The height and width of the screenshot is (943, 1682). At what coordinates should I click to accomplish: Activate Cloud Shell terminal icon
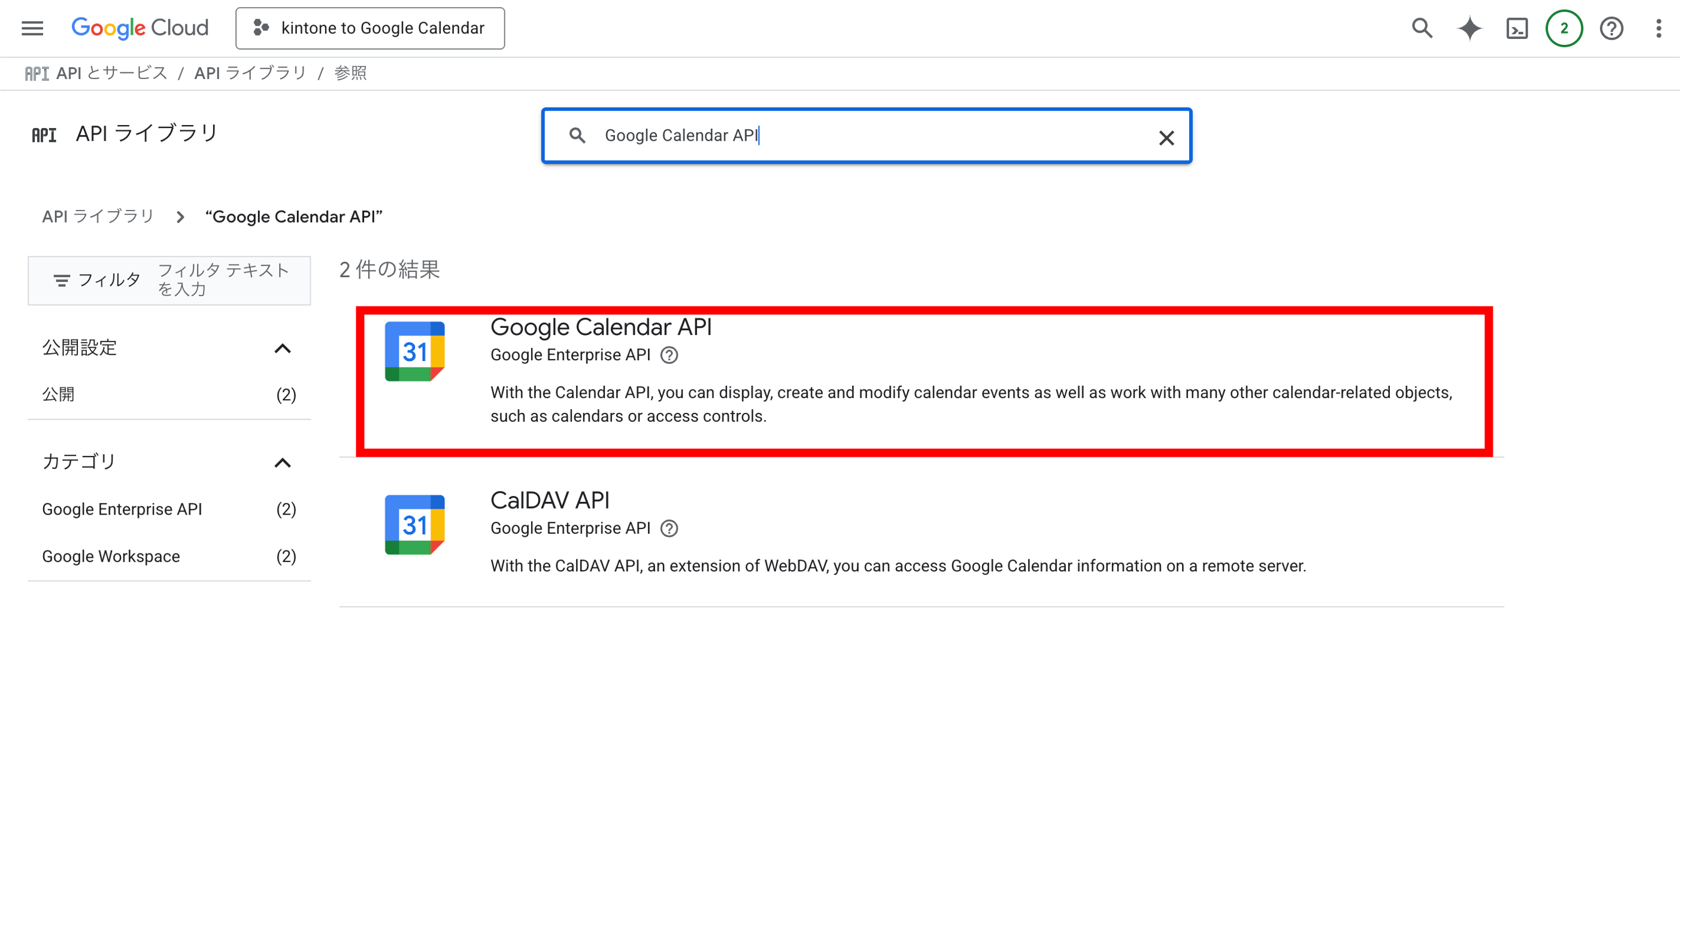(1517, 28)
